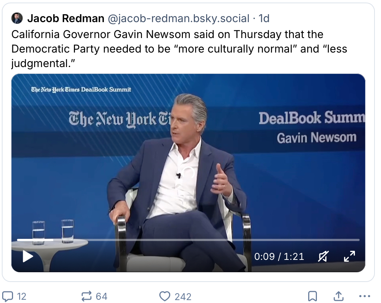Play the video
The height and width of the screenshot is (303, 381).
28,257
